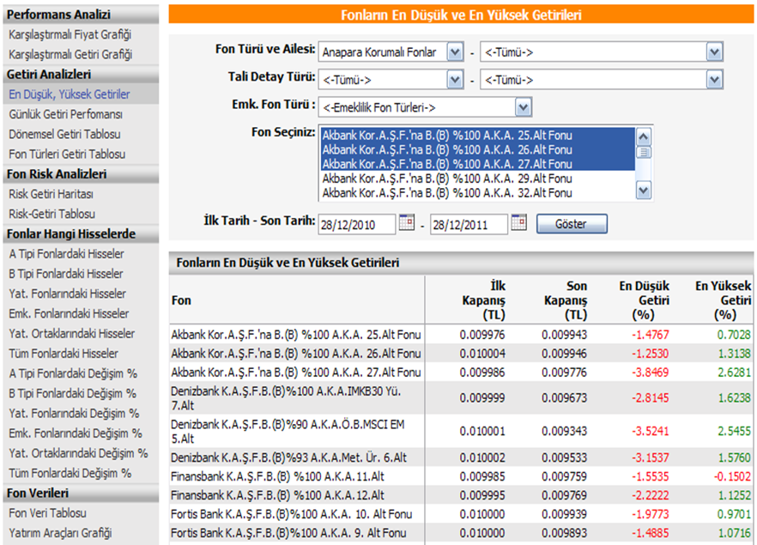Open Dönemsel Getiri Tablosu menu item
The height and width of the screenshot is (545, 757).
point(64,134)
